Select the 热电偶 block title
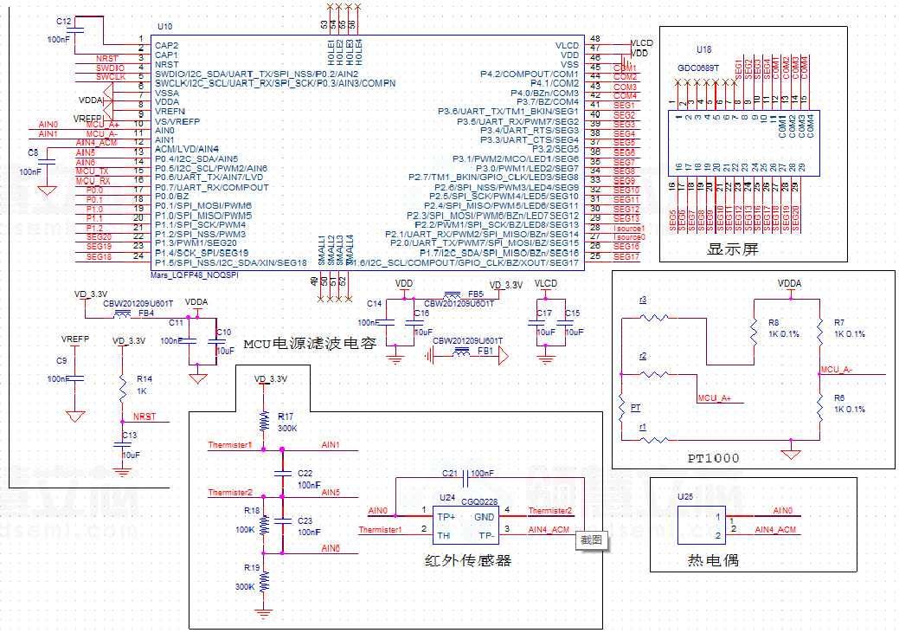 point(713,560)
